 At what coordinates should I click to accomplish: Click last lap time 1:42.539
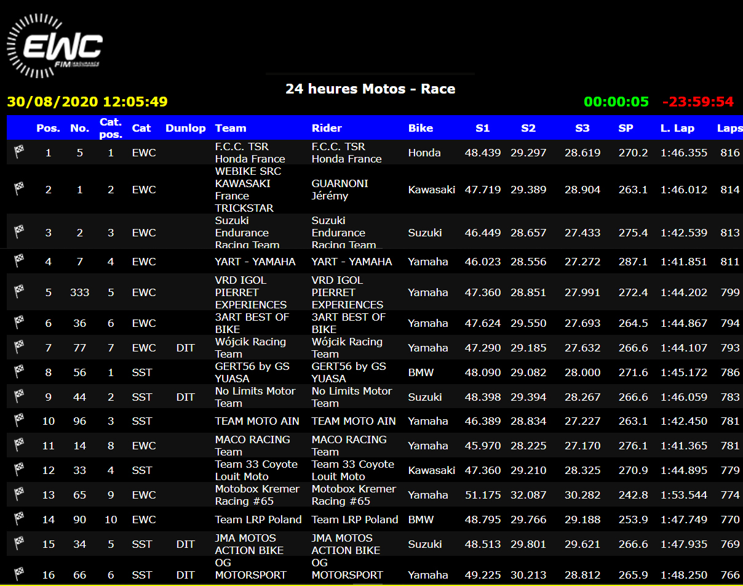tap(684, 233)
